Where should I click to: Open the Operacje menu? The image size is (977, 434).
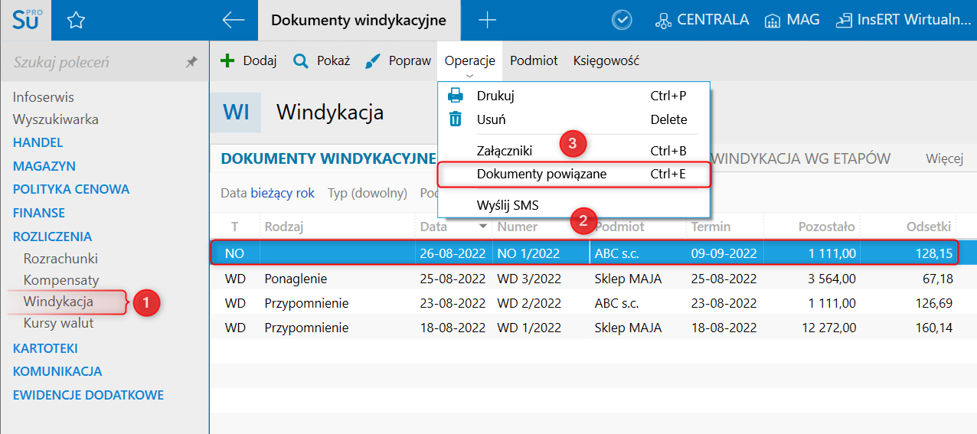[470, 60]
